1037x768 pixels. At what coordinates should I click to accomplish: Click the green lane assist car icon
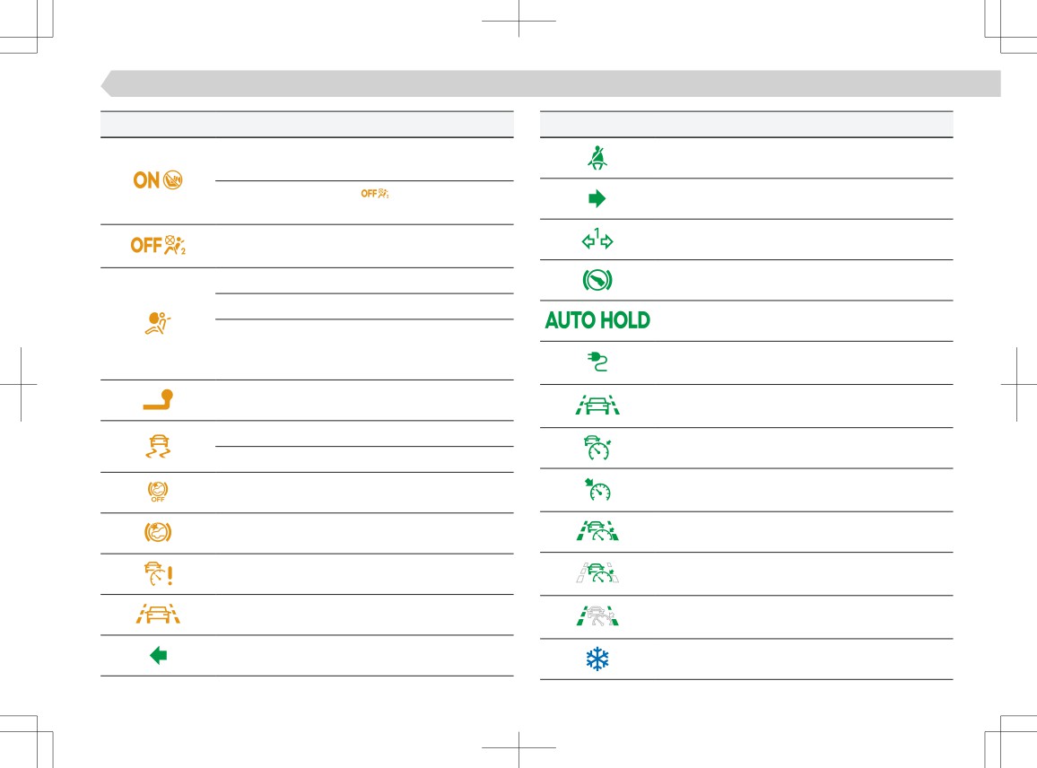click(597, 405)
